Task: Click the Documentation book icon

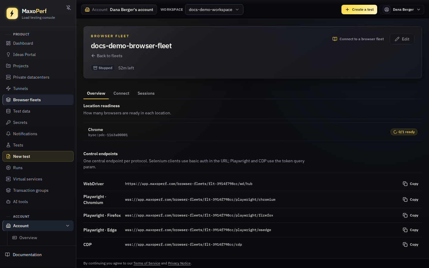Action: pos(7,255)
